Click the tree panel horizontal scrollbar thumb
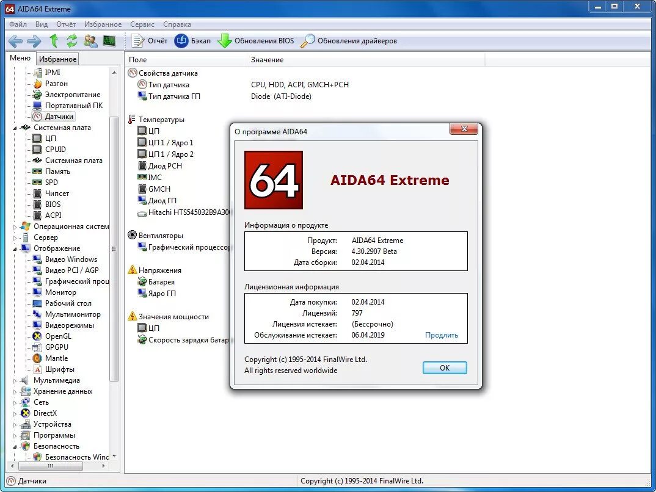The height and width of the screenshot is (492, 656). click(x=51, y=466)
